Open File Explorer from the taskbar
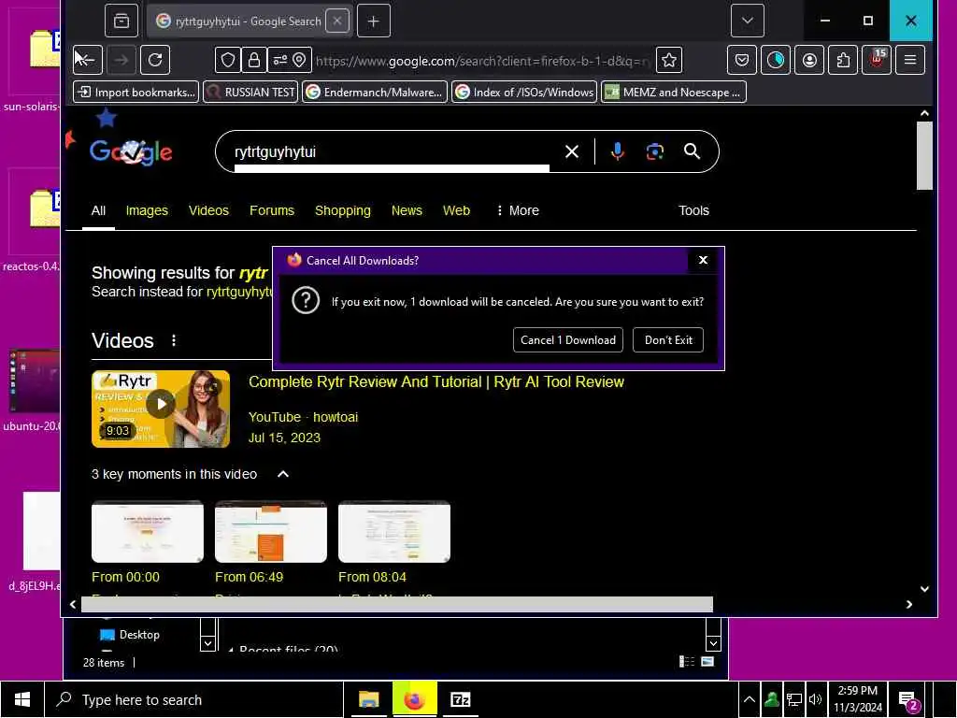 (x=368, y=699)
